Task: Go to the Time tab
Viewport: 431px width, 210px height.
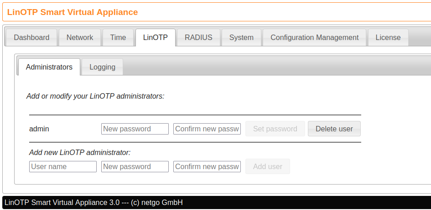Action: coord(118,38)
